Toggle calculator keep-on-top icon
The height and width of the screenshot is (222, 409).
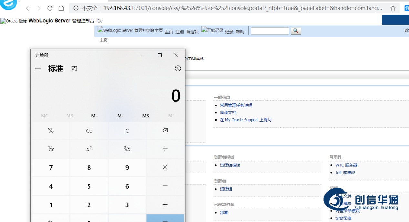[74, 69]
